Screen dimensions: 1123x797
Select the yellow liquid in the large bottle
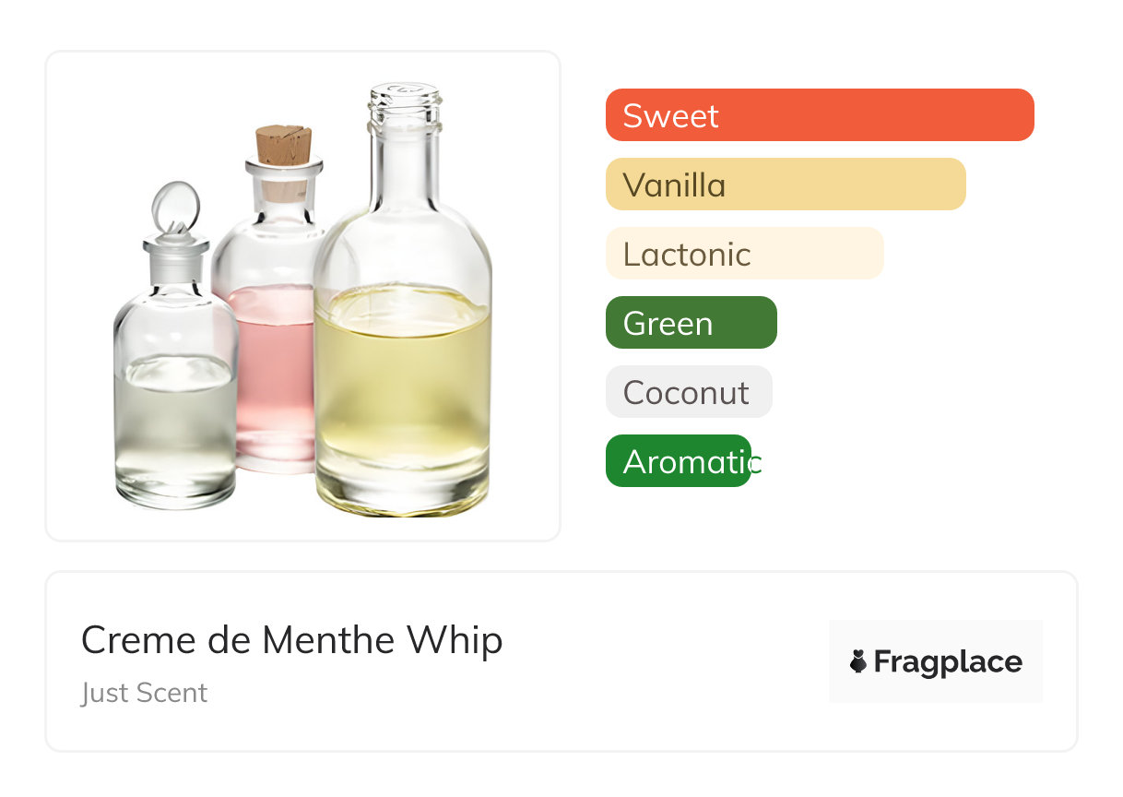coord(402,387)
